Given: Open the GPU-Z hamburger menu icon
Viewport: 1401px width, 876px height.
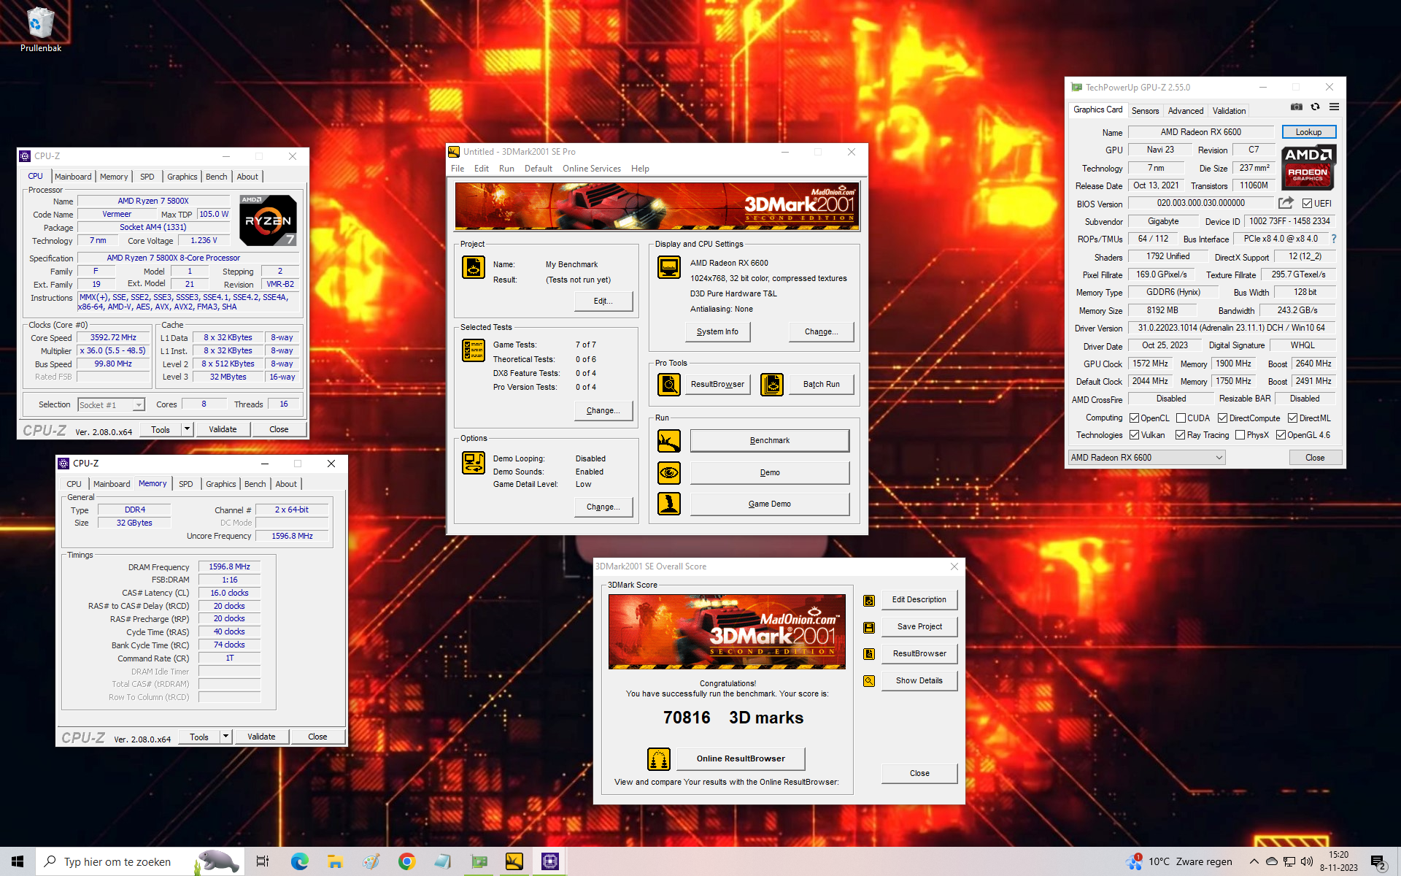Looking at the screenshot, I should point(1334,107).
